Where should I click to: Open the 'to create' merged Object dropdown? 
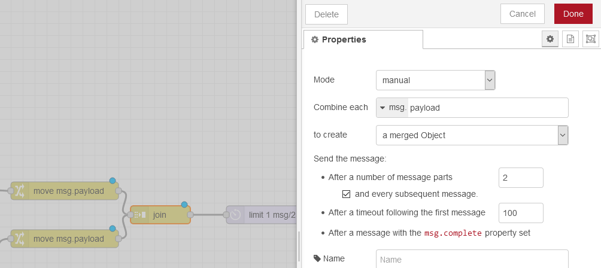[x=472, y=135]
